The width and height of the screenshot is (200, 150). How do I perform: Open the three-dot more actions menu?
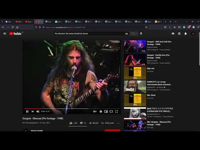pos(118,123)
